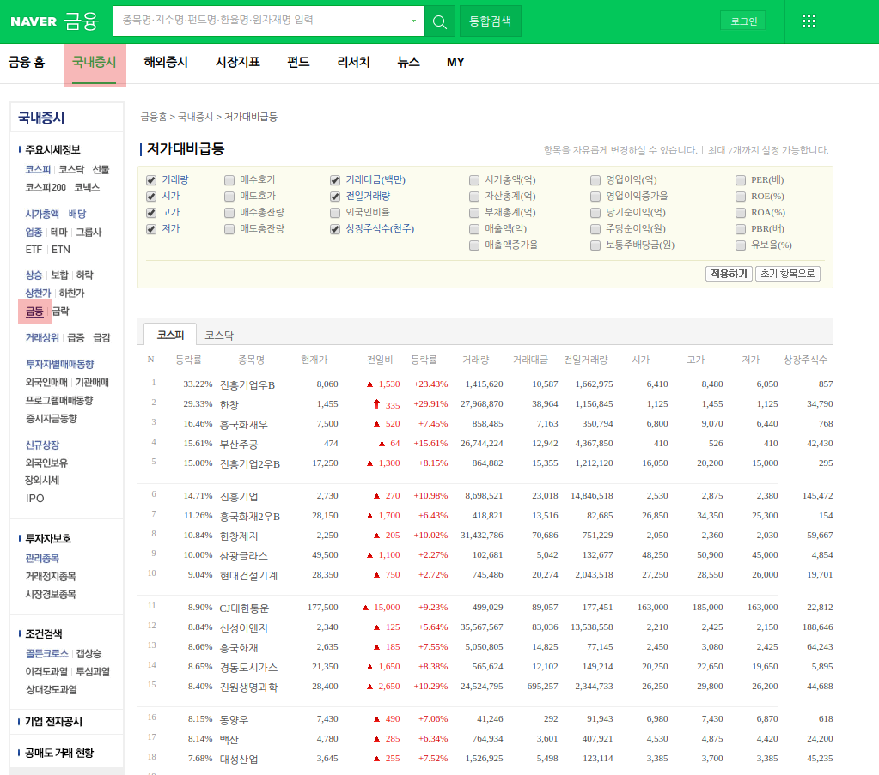Check the 매도호가 checkbox

point(229,197)
